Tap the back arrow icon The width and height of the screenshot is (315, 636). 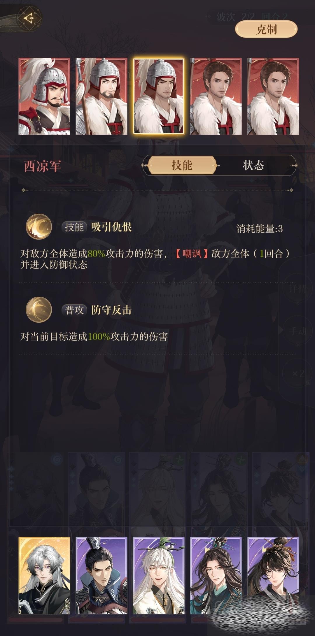[x=29, y=18]
